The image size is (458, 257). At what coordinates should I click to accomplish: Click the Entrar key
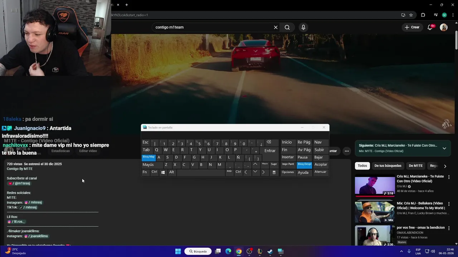pyautogui.click(x=270, y=151)
